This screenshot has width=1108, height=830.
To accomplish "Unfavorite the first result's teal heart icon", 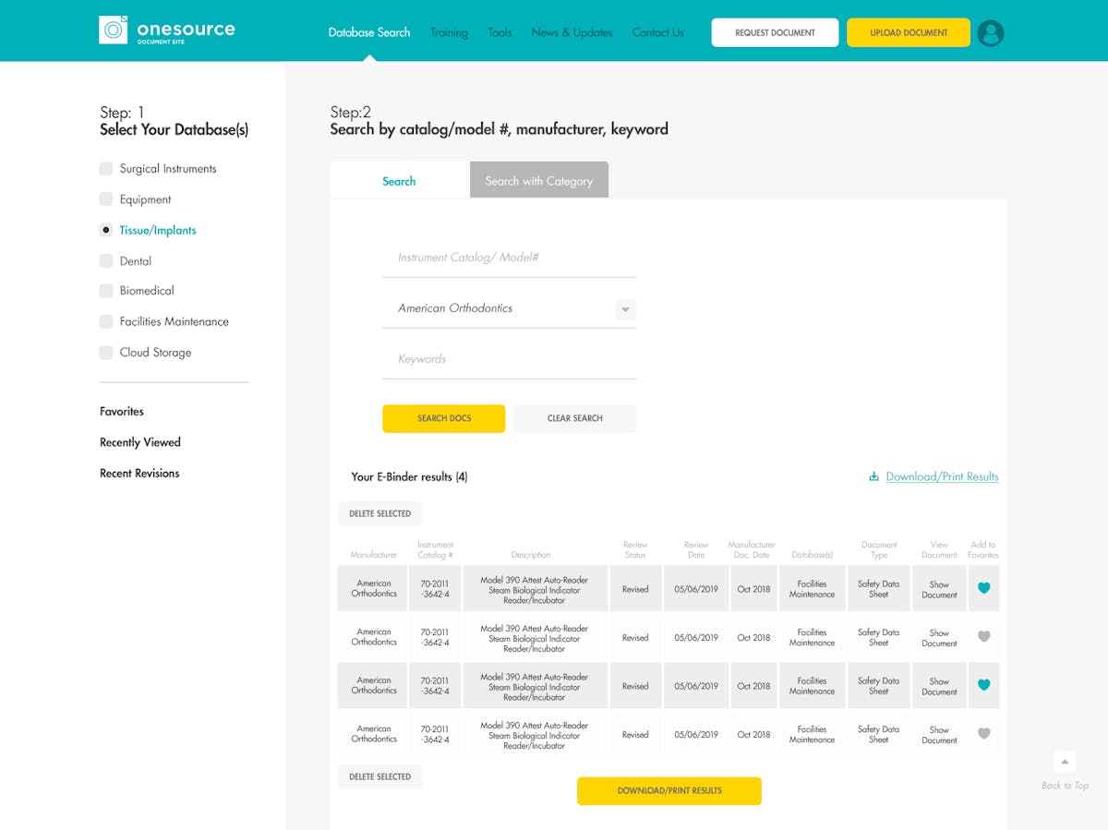I will pyautogui.click(x=983, y=588).
